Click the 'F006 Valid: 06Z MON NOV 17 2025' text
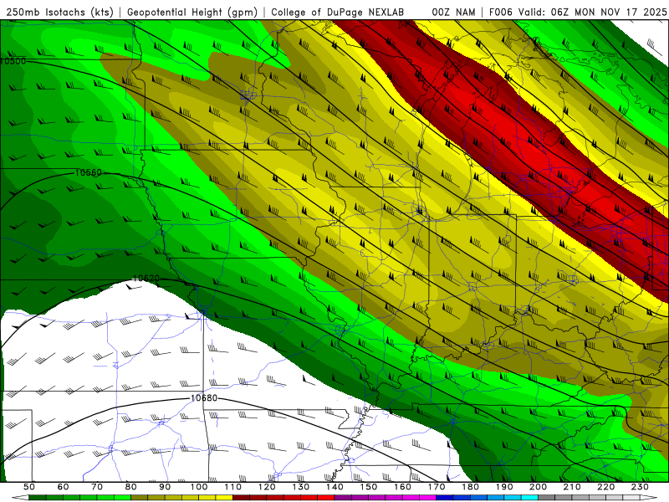669x502 pixels. 577,13
